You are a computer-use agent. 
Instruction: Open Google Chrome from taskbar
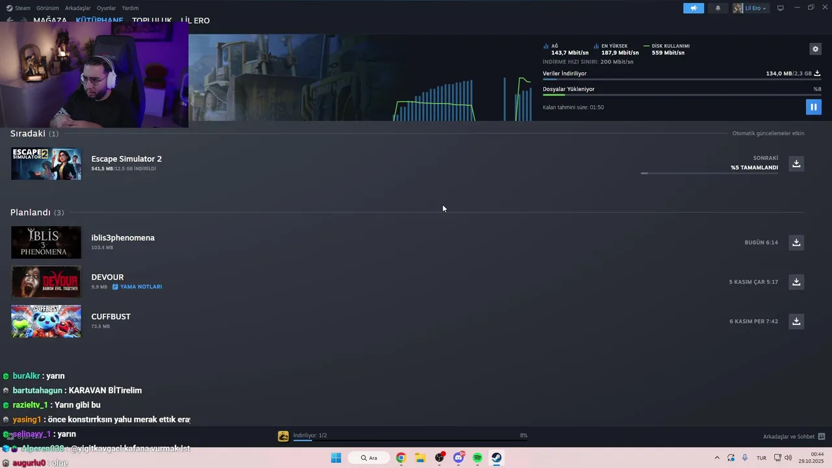click(x=401, y=458)
